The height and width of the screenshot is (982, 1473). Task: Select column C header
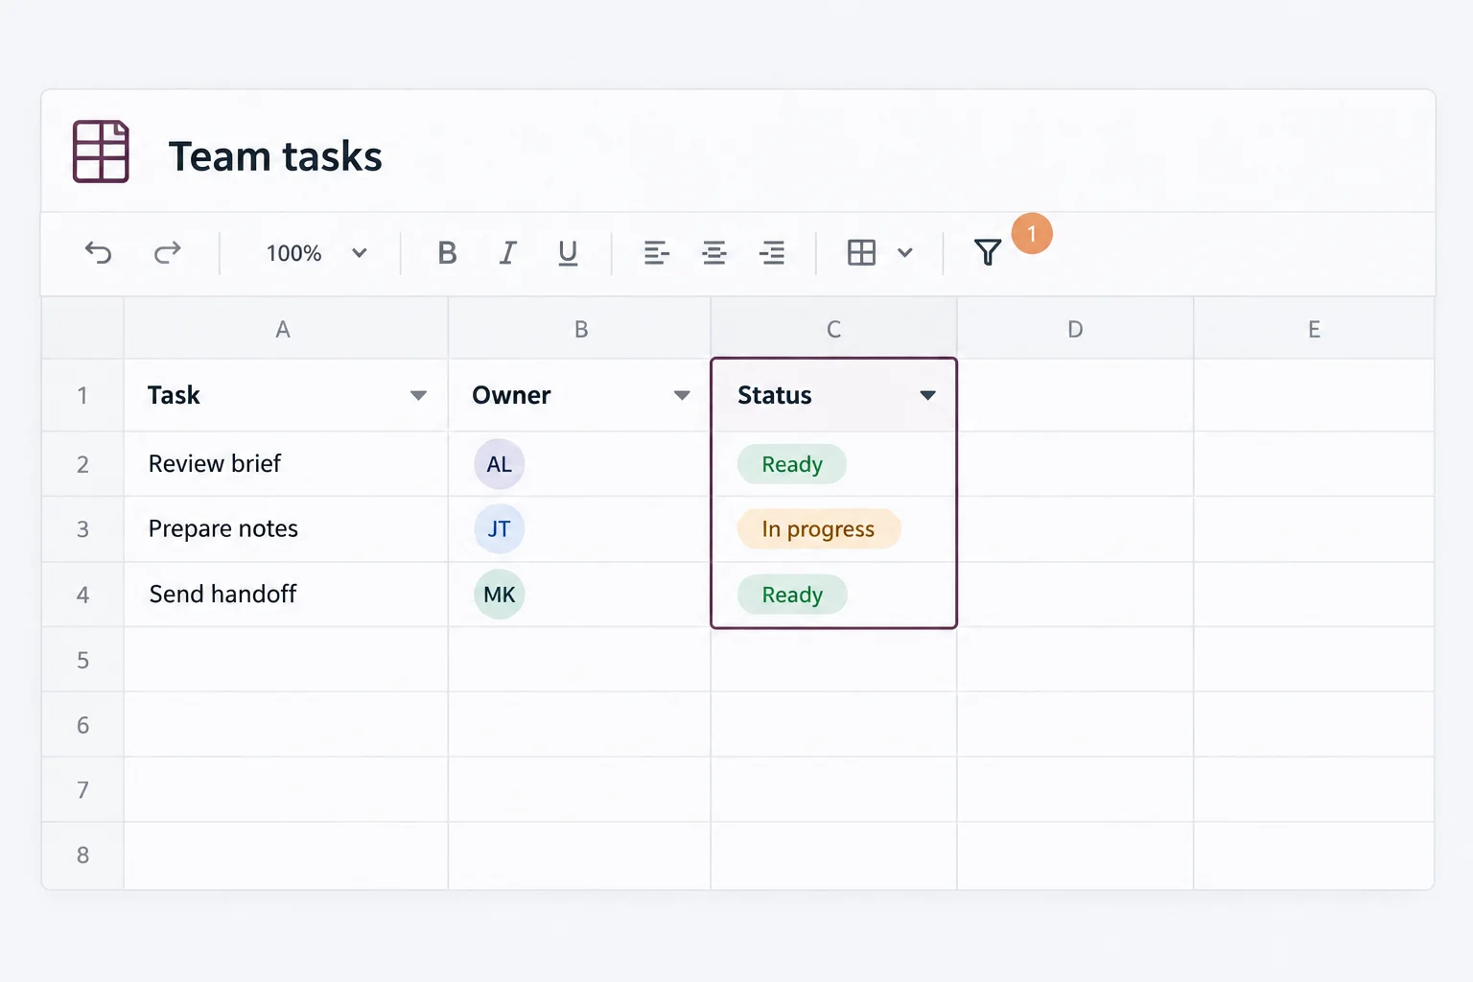(x=834, y=329)
